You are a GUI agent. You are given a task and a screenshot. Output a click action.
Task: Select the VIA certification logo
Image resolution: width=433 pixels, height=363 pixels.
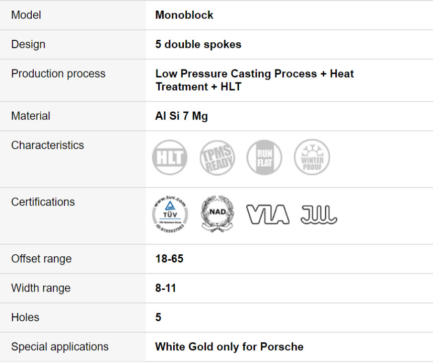pyautogui.click(x=267, y=214)
